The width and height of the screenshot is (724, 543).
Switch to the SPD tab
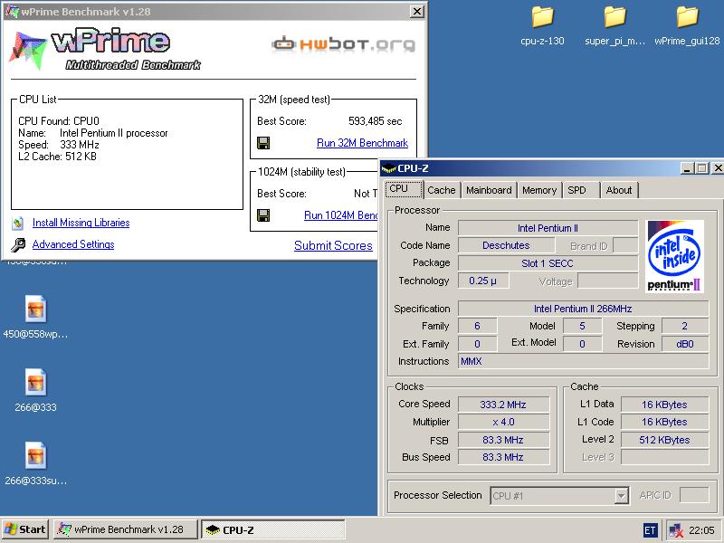pyautogui.click(x=581, y=190)
